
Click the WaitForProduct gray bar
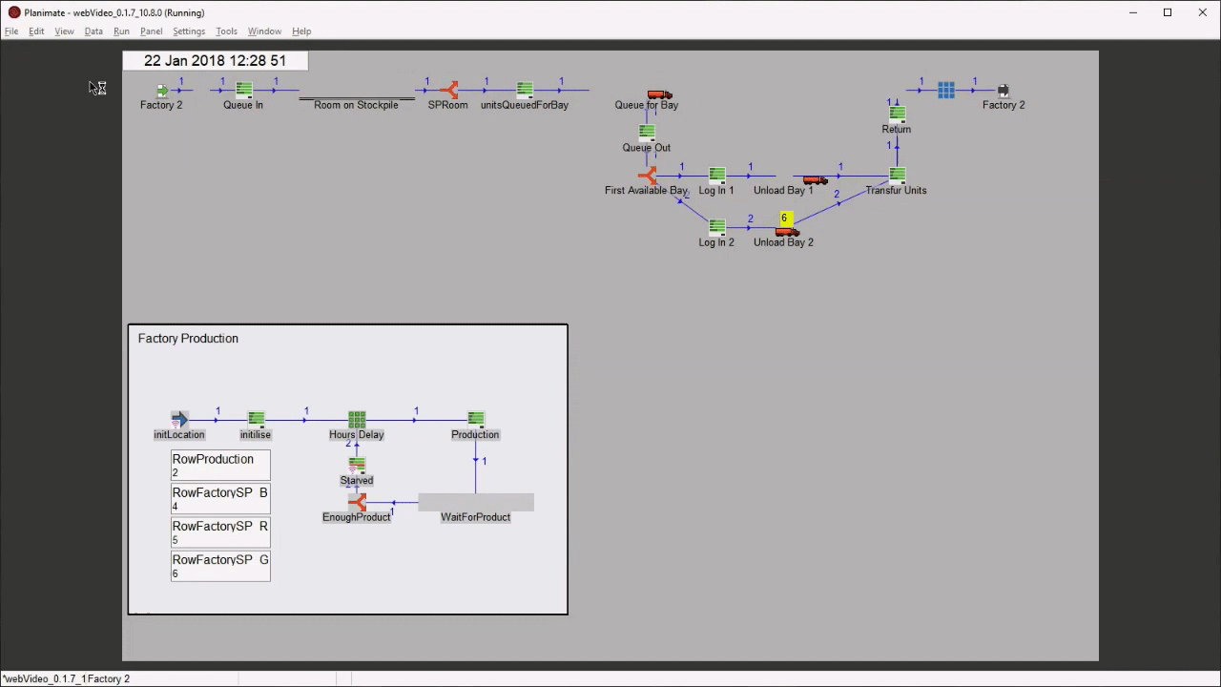click(x=475, y=502)
